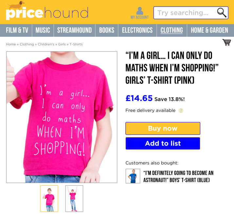Click the Add to list button

pyautogui.click(x=163, y=143)
